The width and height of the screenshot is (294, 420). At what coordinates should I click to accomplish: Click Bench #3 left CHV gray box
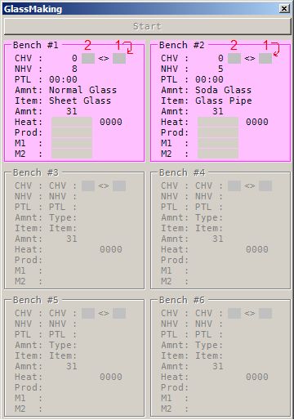88,186
